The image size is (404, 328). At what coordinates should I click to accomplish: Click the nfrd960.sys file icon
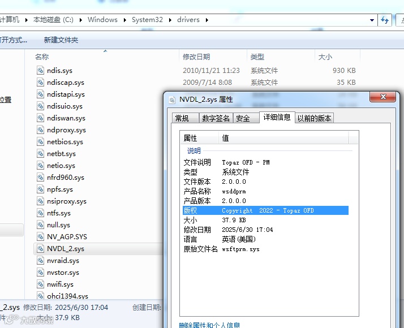pyautogui.click(x=40, y=177)
